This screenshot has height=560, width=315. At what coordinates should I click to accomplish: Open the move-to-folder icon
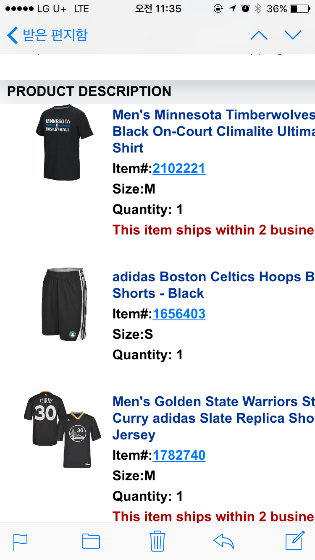click(x=91, y=541)
